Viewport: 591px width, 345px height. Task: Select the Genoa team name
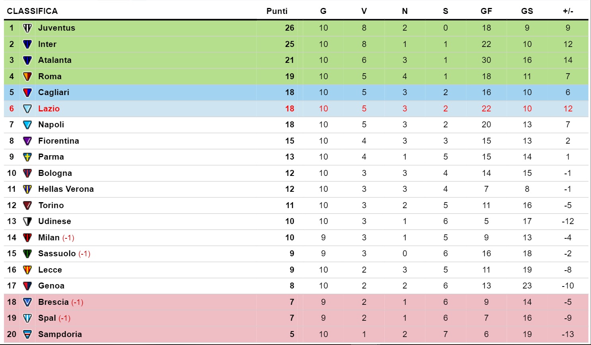pos(51,286)
